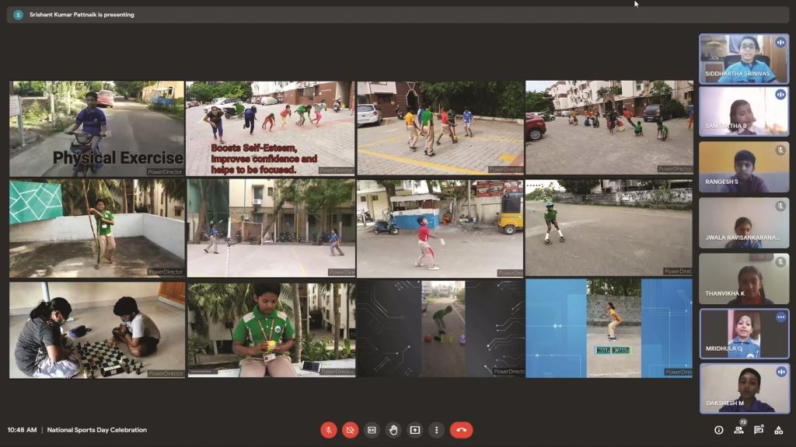Click the muted mic icon on Rangesh S tile
796x447 pixels.
tap(780, 150)
